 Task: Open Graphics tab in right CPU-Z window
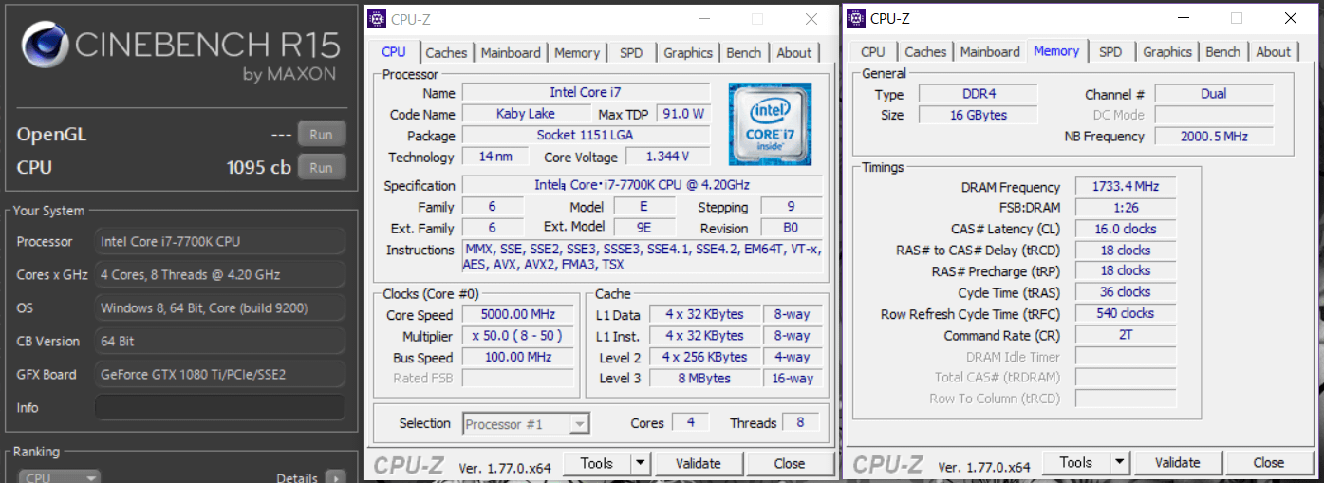[x=1167, y=52]
